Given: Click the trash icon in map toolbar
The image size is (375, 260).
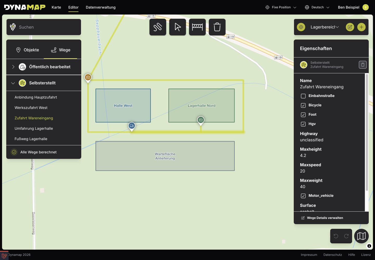Looking at the screenshot, I should click(217, 27).
